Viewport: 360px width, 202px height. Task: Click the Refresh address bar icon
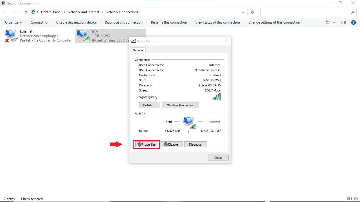tap(252, 12)
